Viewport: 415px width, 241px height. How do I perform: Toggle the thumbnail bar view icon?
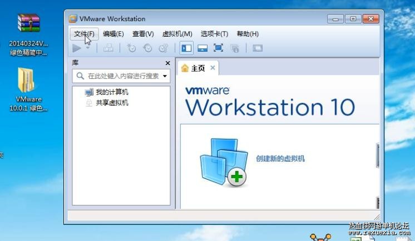pos(202,48)
